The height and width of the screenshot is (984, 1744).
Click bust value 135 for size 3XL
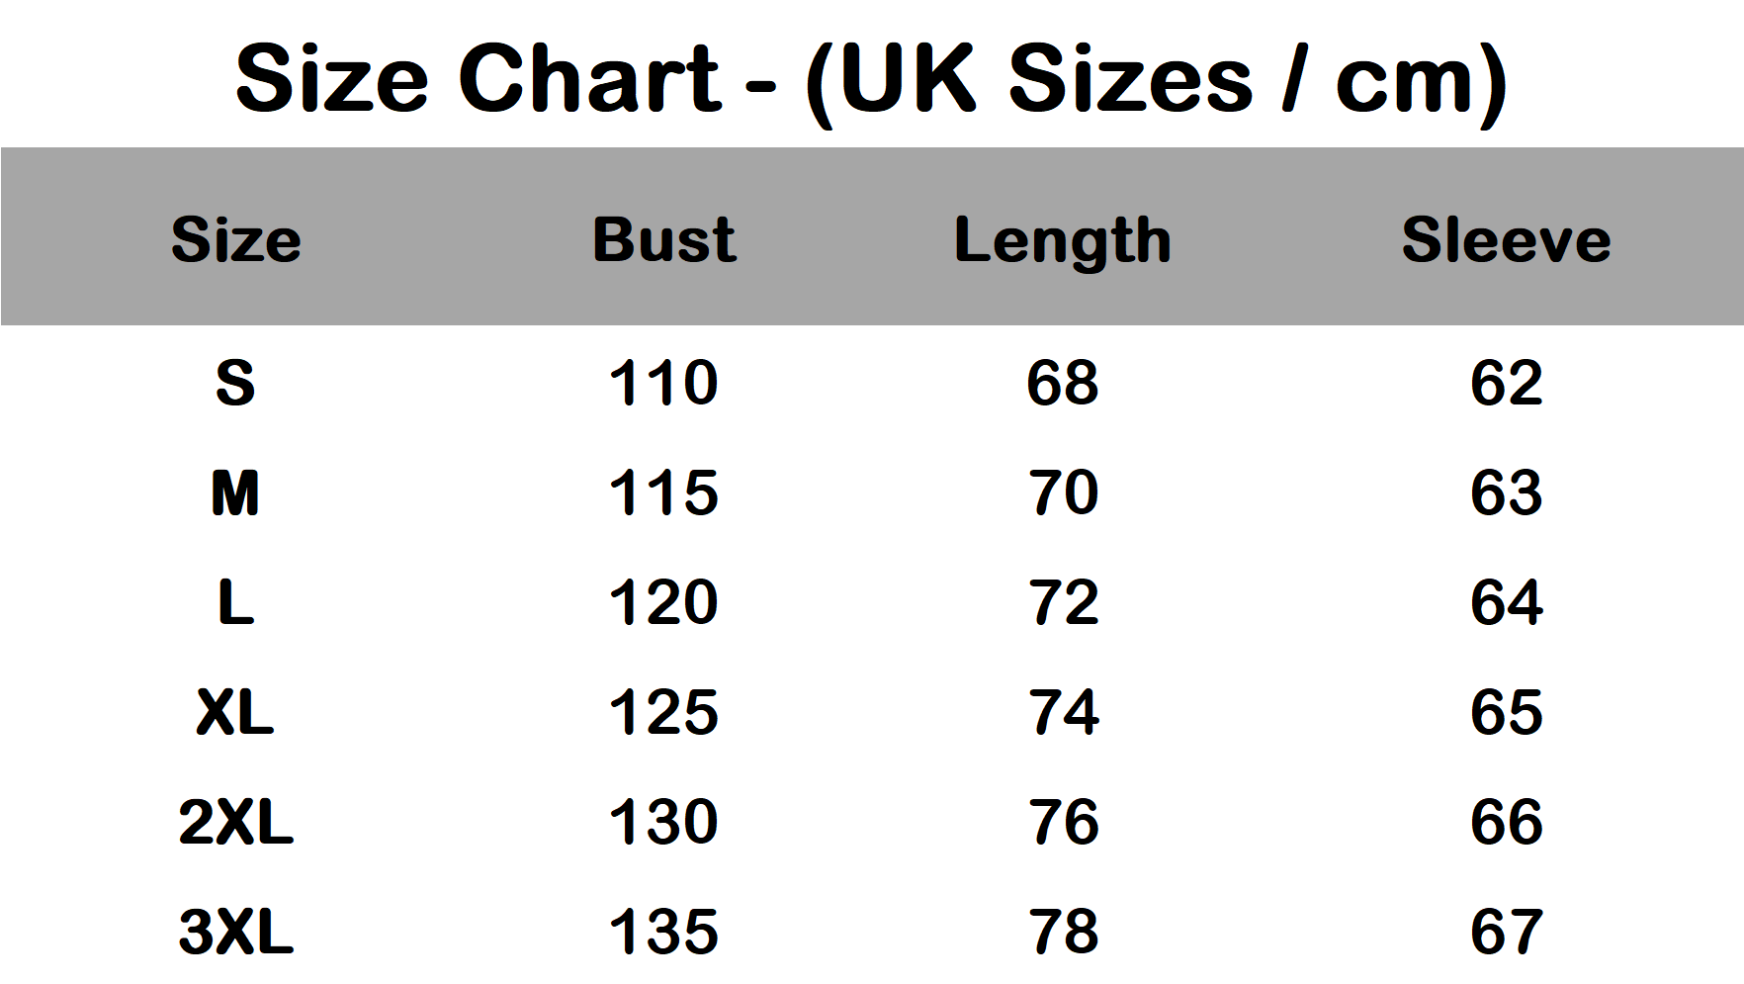[x=663, y=932]
